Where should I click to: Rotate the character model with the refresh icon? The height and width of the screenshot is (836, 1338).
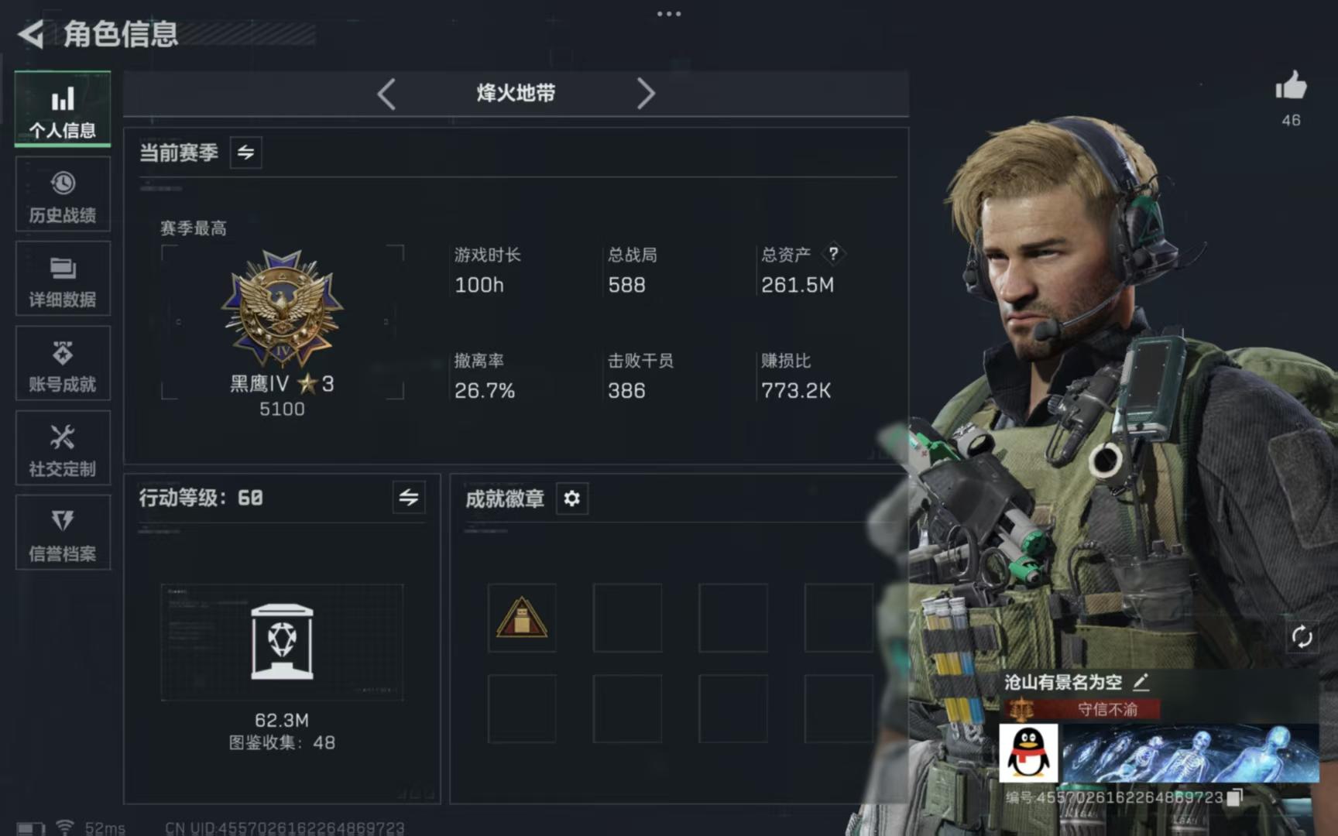click(x=1302, y=637)
